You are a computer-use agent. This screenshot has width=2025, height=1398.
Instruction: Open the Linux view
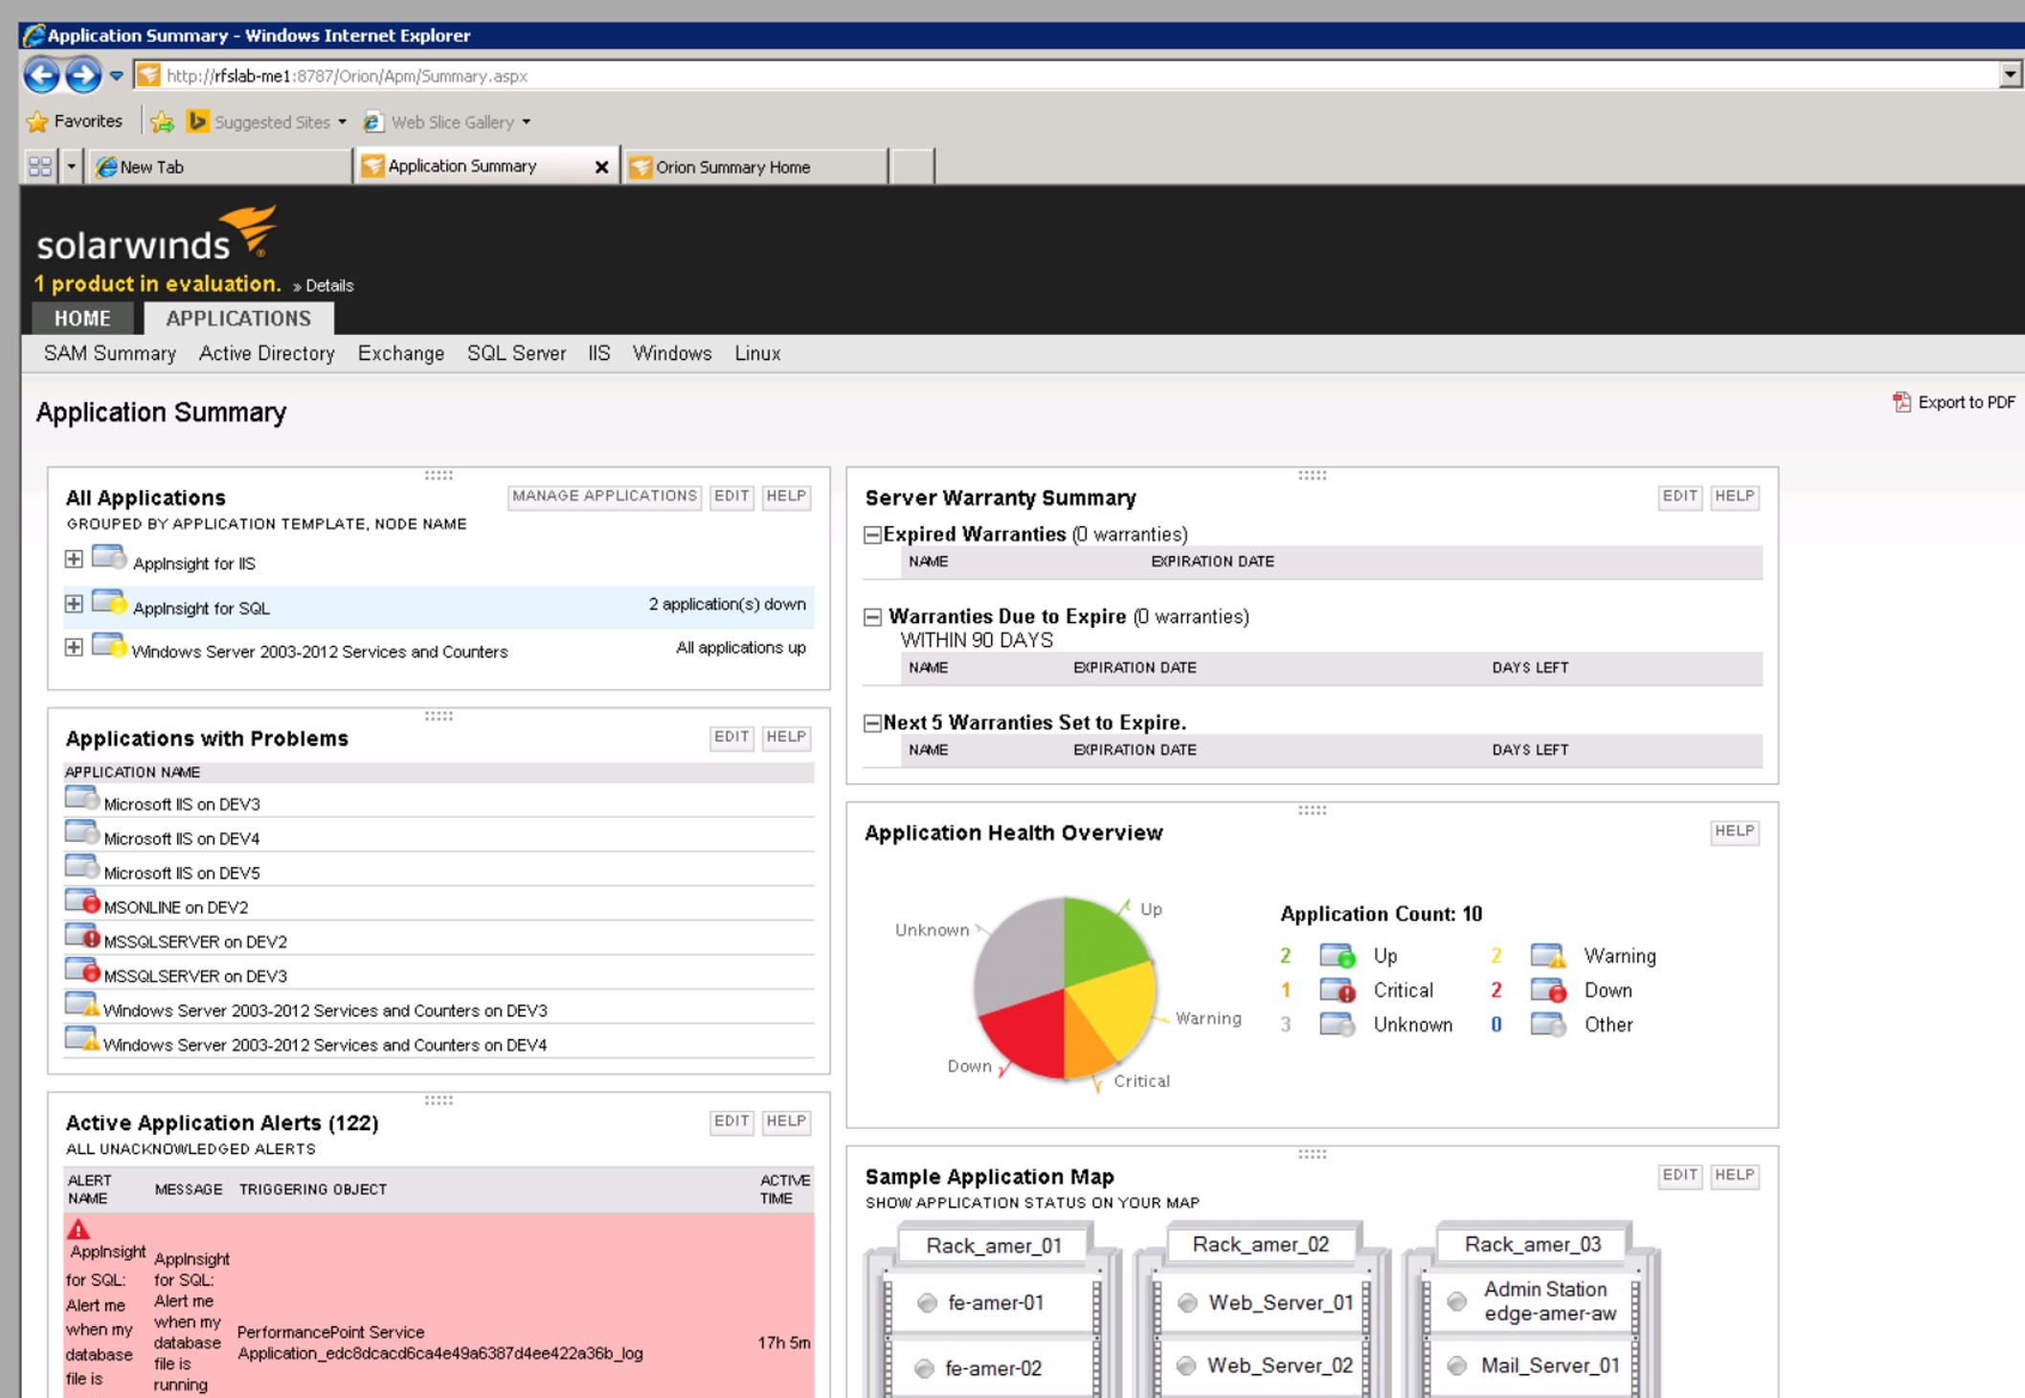pos(757,353)
